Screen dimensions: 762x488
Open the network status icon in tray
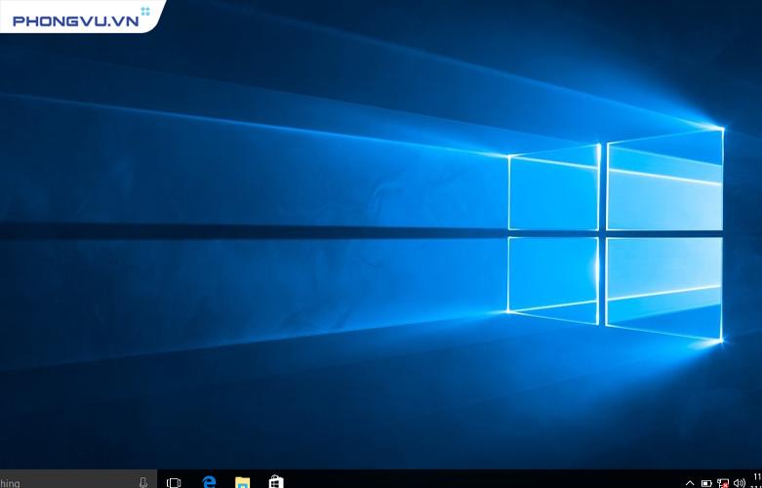point(723,483)
